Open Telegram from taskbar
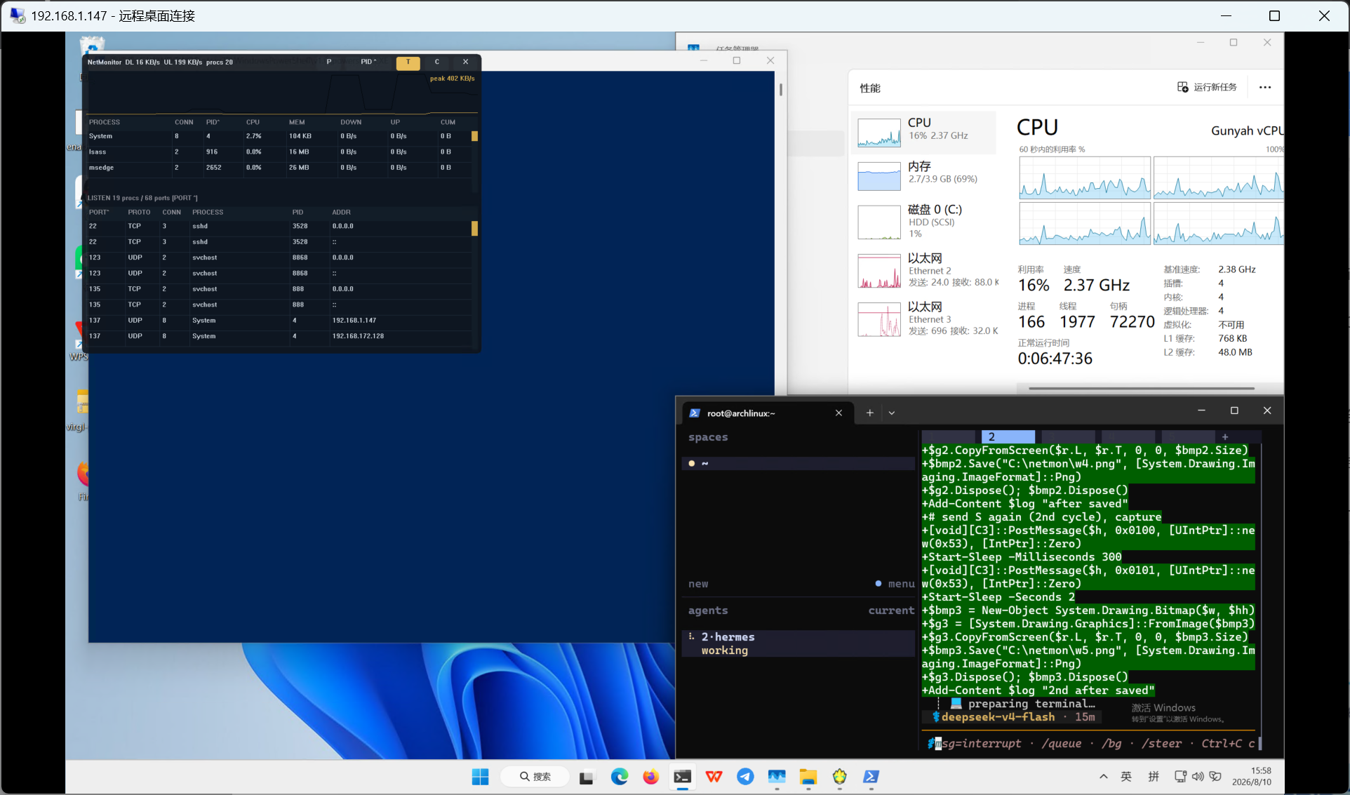The image size is (1350, 795). click(x=745, y=777)
